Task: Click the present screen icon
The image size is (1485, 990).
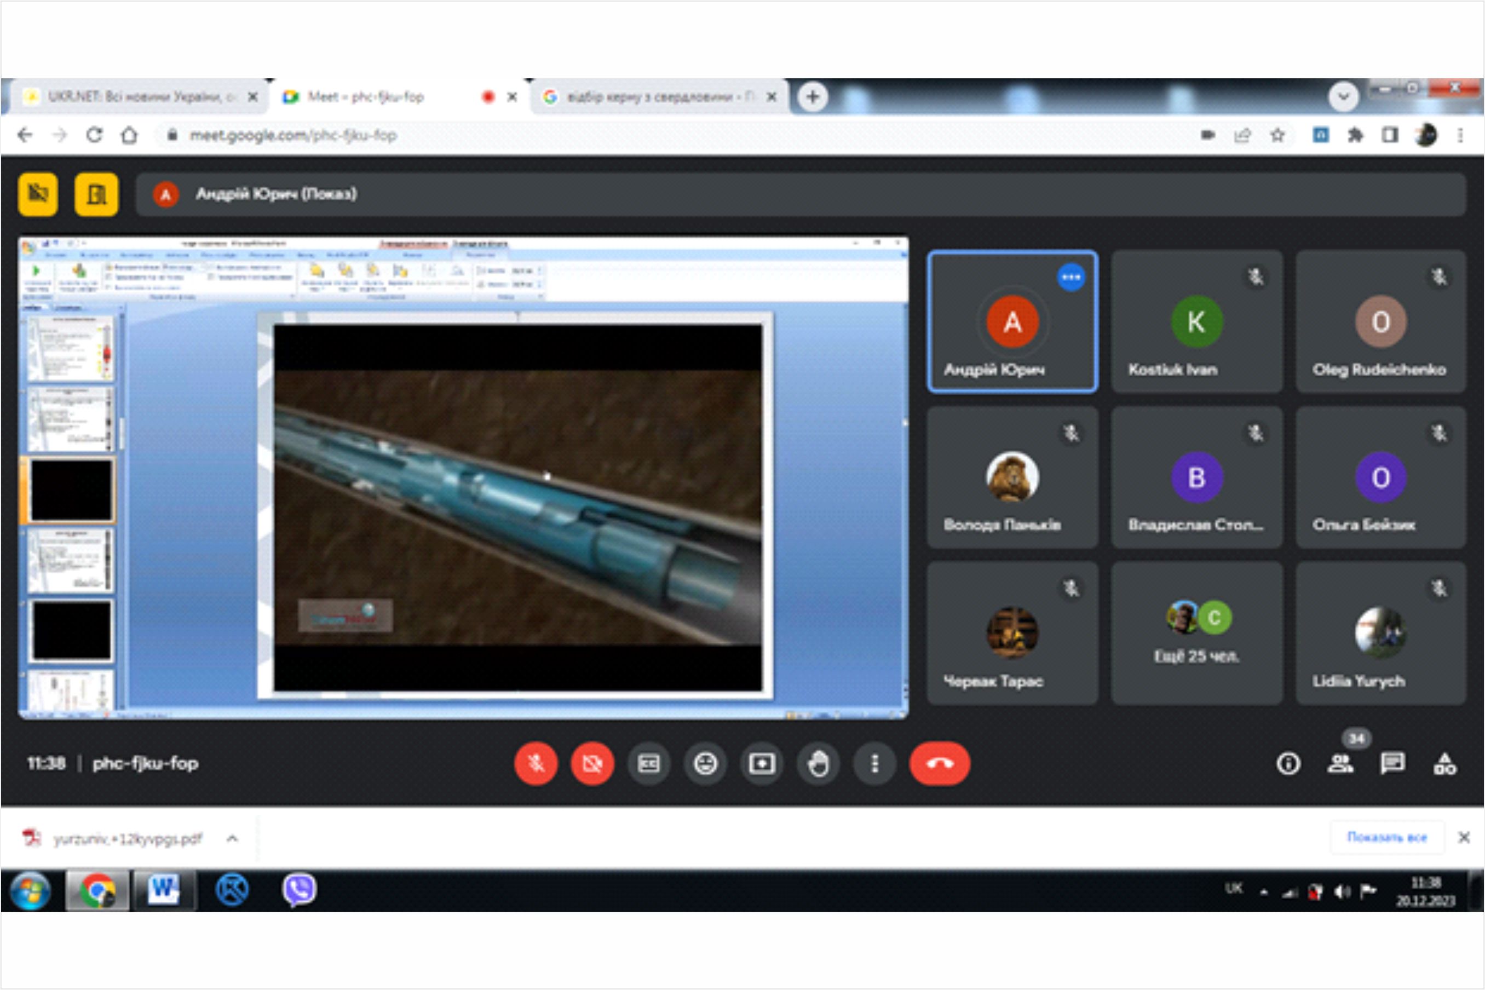Action: (762, 764)
